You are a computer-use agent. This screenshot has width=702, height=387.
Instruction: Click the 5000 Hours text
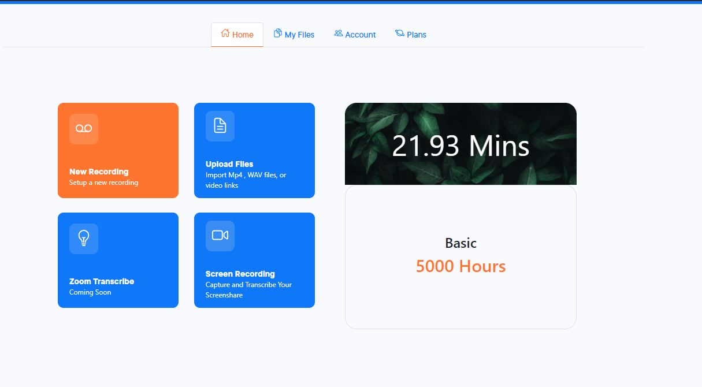tap(461, 266)
